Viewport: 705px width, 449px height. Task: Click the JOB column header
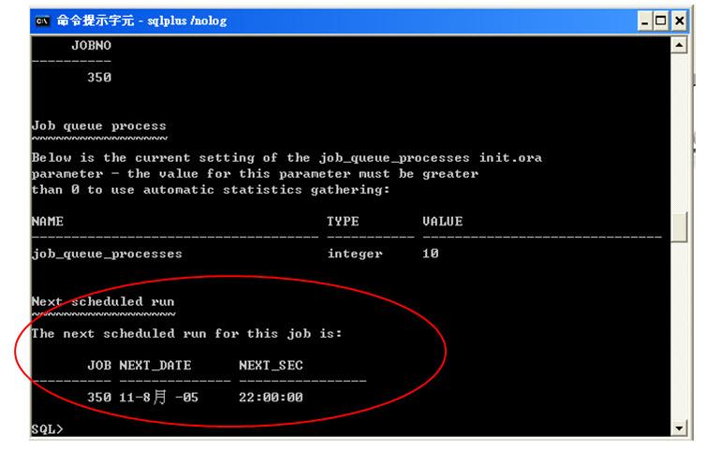point(99,366)
